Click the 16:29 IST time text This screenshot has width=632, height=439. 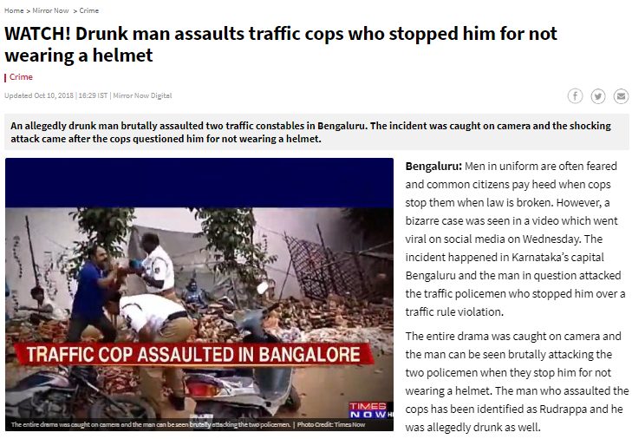(x=93, y=95)
